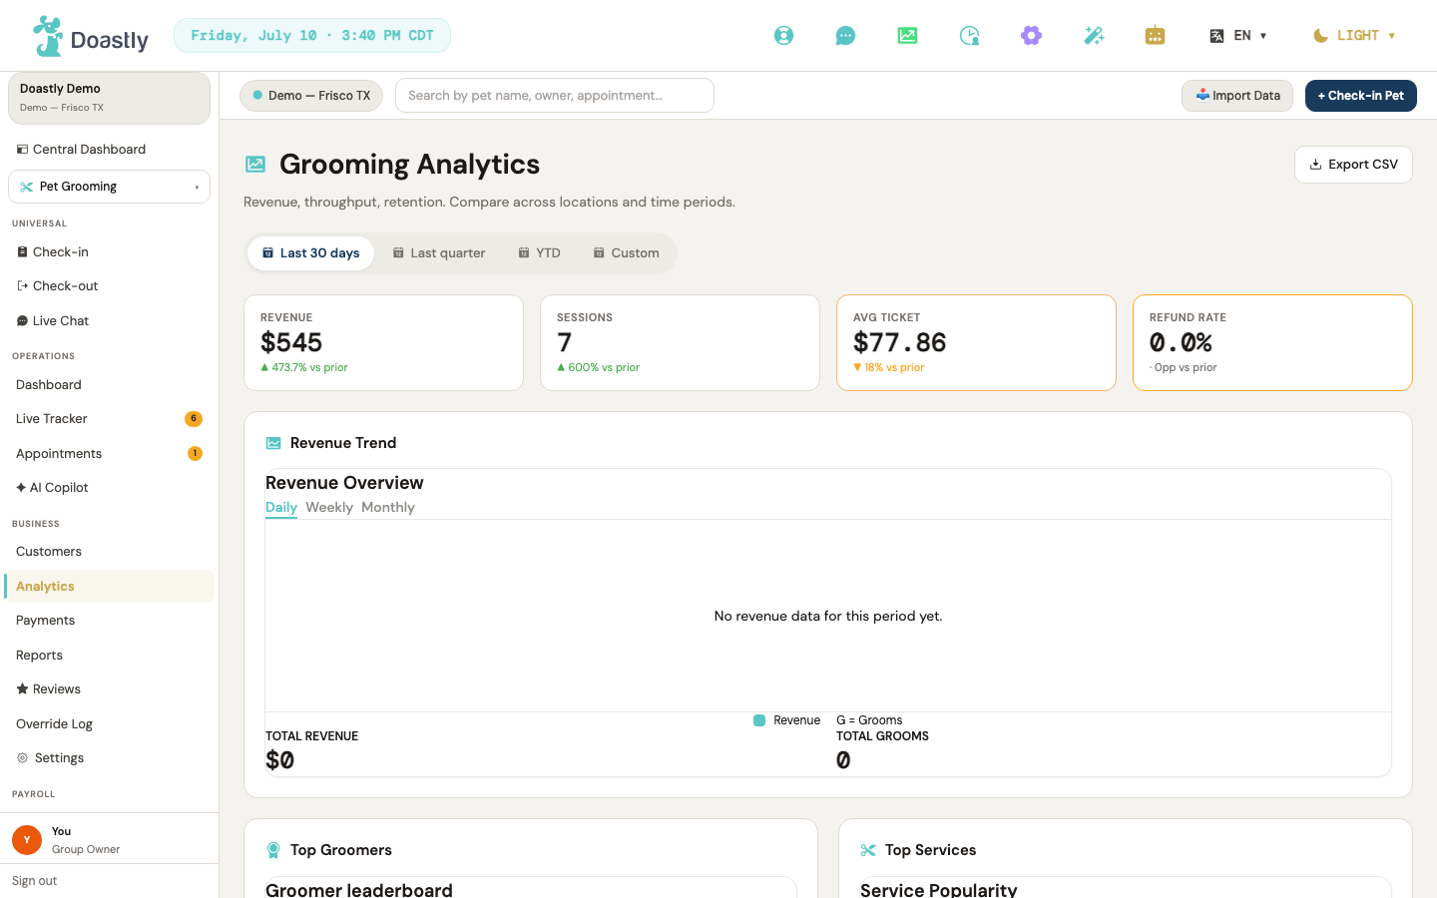This screenshot has width=1437, height=898.
Task: Select Analytics in sidebar
Action: (109, 587)
